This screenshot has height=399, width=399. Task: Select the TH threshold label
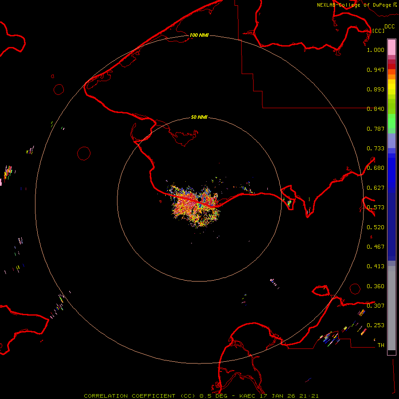tap(380, 345)
